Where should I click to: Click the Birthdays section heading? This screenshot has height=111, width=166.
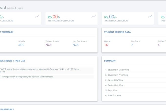point(7,109)
